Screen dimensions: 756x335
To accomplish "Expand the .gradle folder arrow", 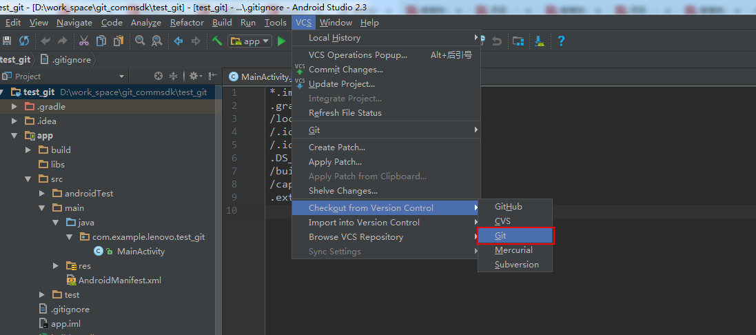I will click(14, 107).
